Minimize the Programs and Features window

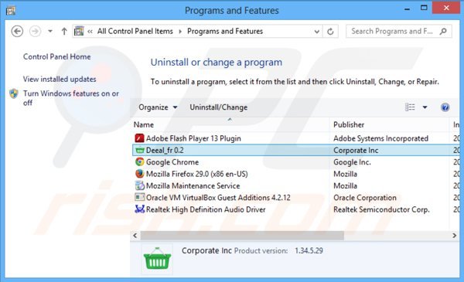pyautogui.click(x=408, y=9)
